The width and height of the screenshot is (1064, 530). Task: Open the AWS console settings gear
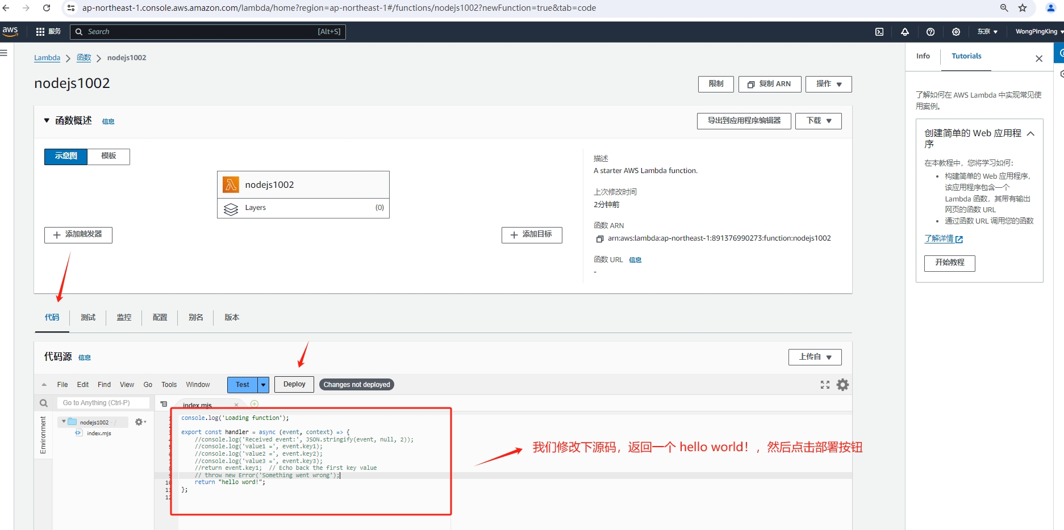coord(956,32)
